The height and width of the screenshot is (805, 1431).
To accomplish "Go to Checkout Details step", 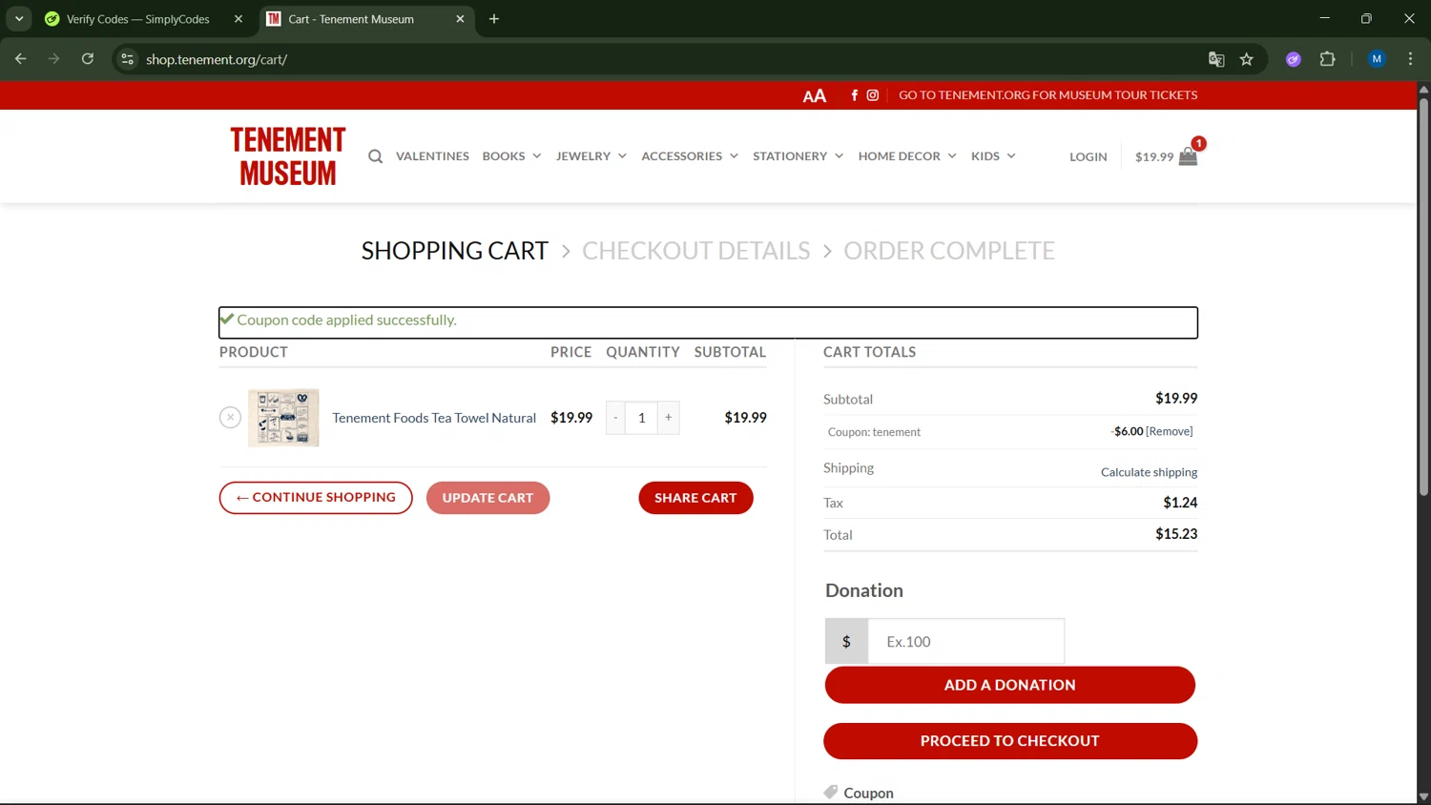I will point(695,251).
